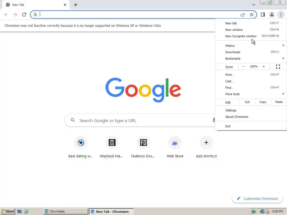
Task: Enter fullscreen via the zoom row icon
Action: [278, 67]
